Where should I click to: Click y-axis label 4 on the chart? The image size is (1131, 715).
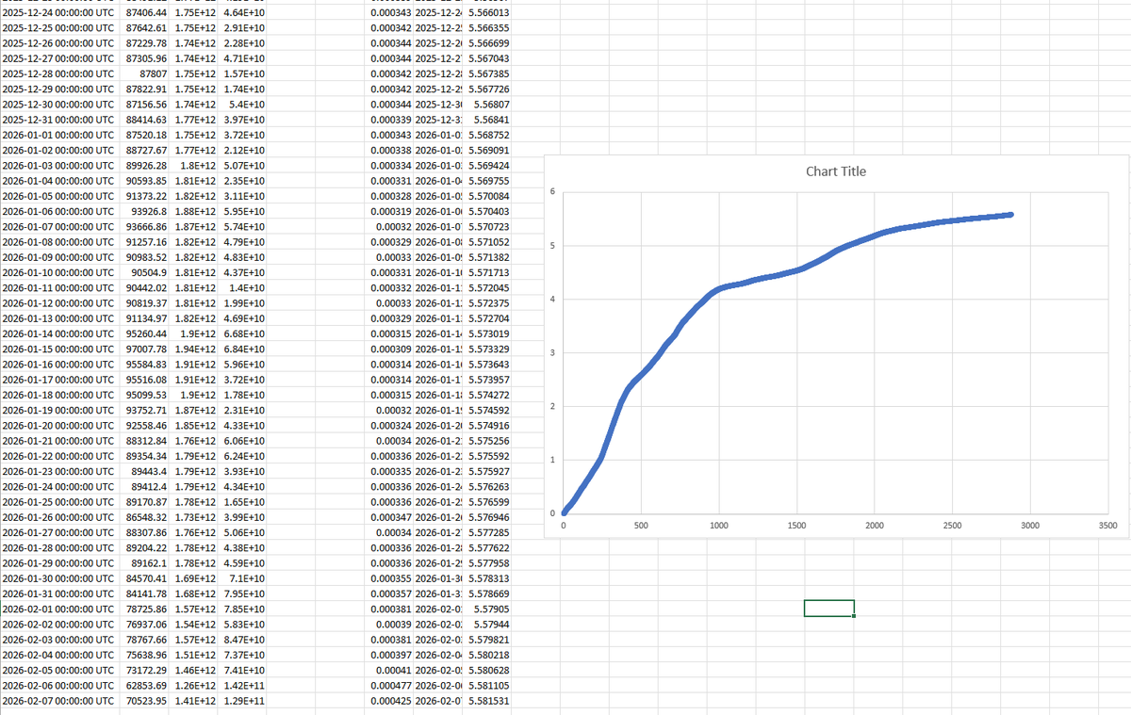click(x=553, y=300)
